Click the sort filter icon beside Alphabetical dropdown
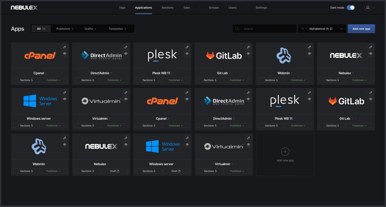 [303, 28]
